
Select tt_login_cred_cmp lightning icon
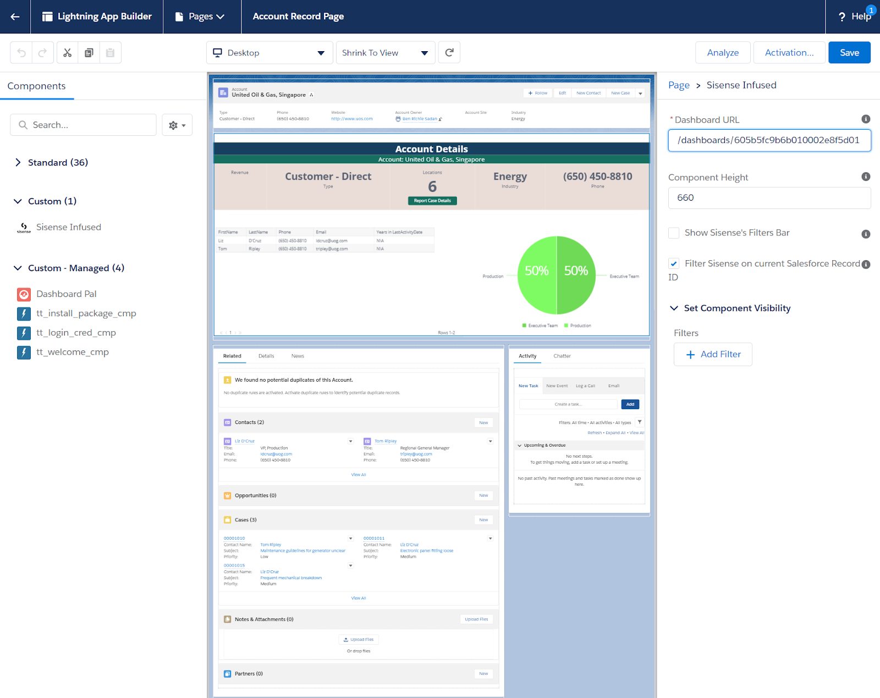tap(24, 333)
